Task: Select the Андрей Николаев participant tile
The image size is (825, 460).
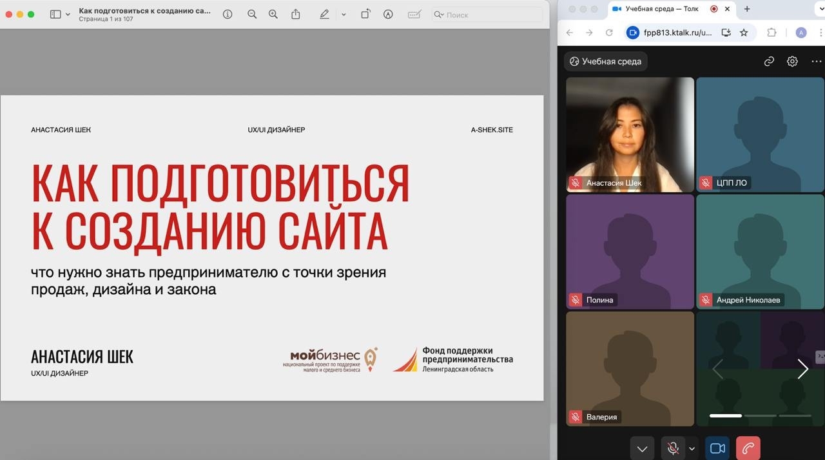Action: pyautogui.click(x=760, y=252)
